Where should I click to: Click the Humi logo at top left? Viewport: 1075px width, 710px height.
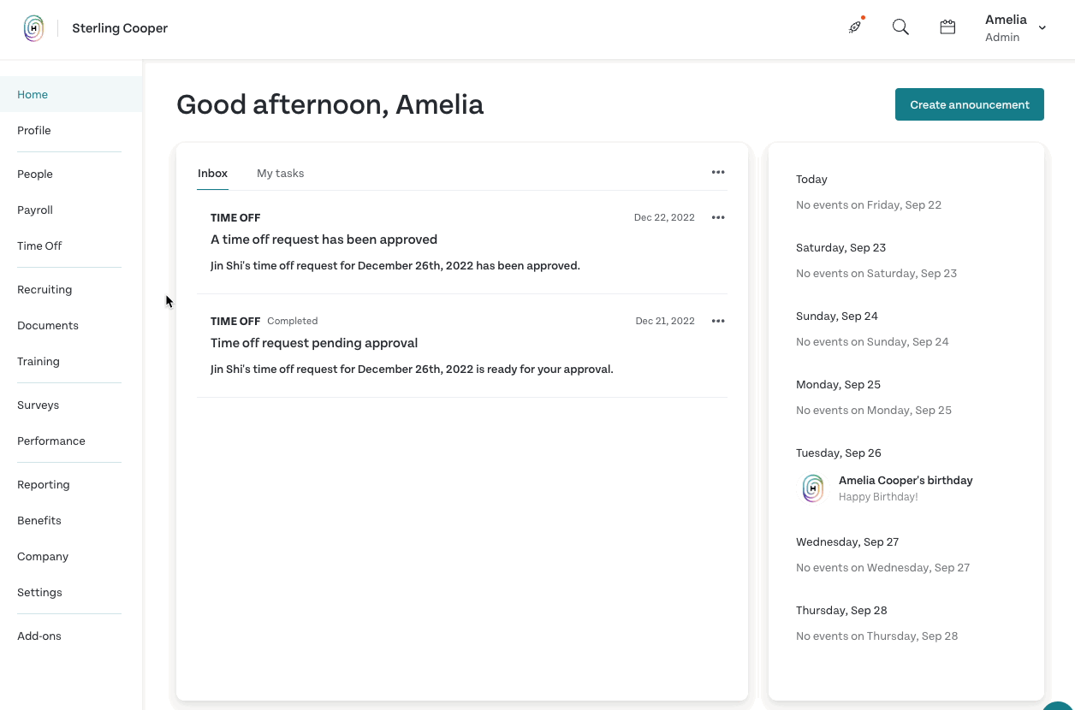[33, 28]
